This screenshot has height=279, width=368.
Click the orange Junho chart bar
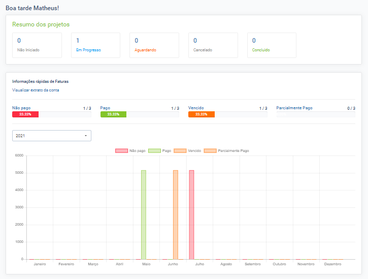click(176, 214)
